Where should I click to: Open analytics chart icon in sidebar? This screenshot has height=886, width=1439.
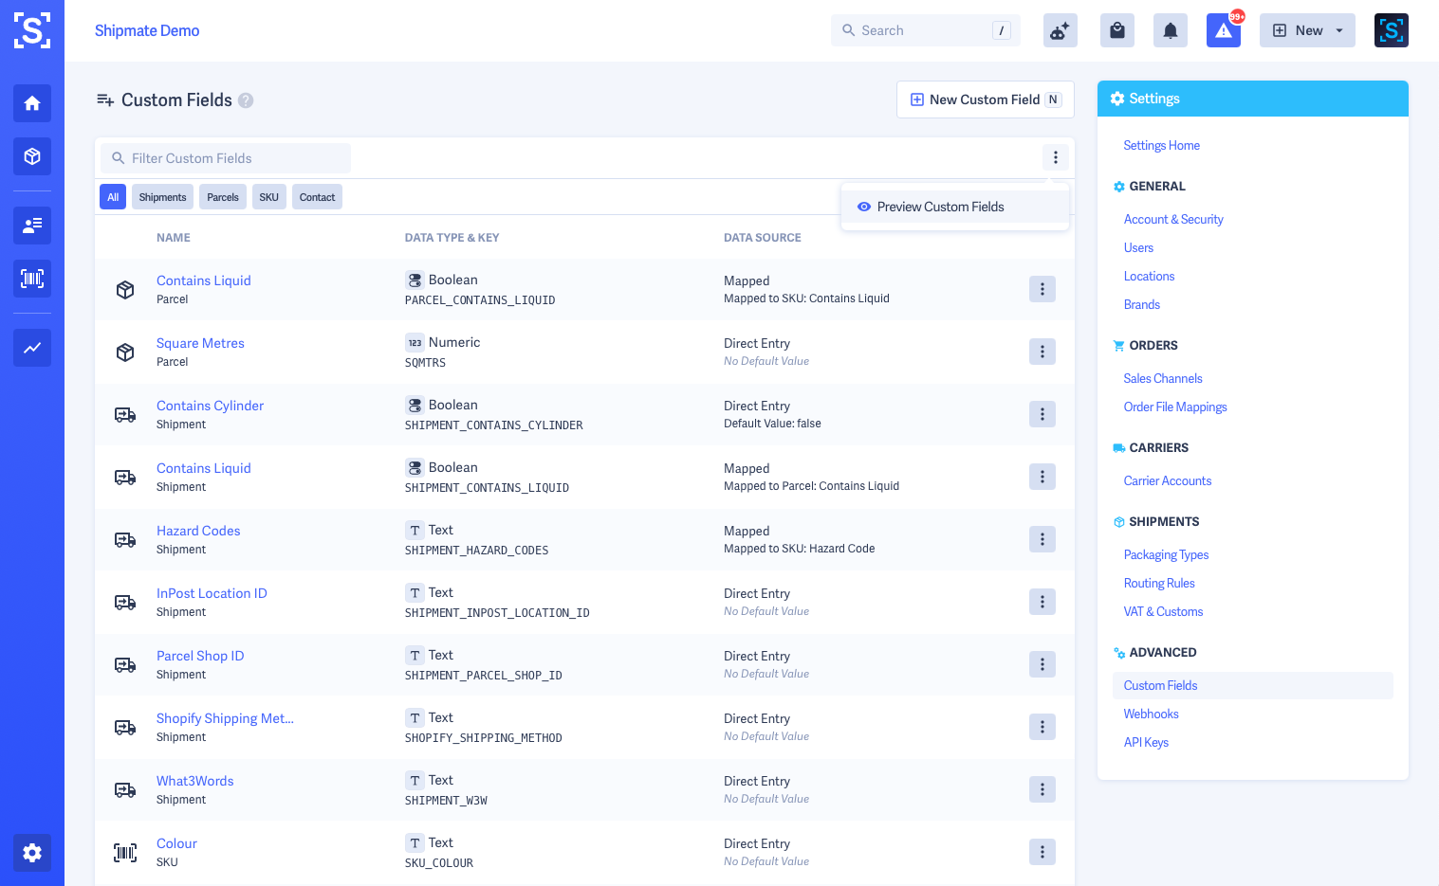[32, 348]
